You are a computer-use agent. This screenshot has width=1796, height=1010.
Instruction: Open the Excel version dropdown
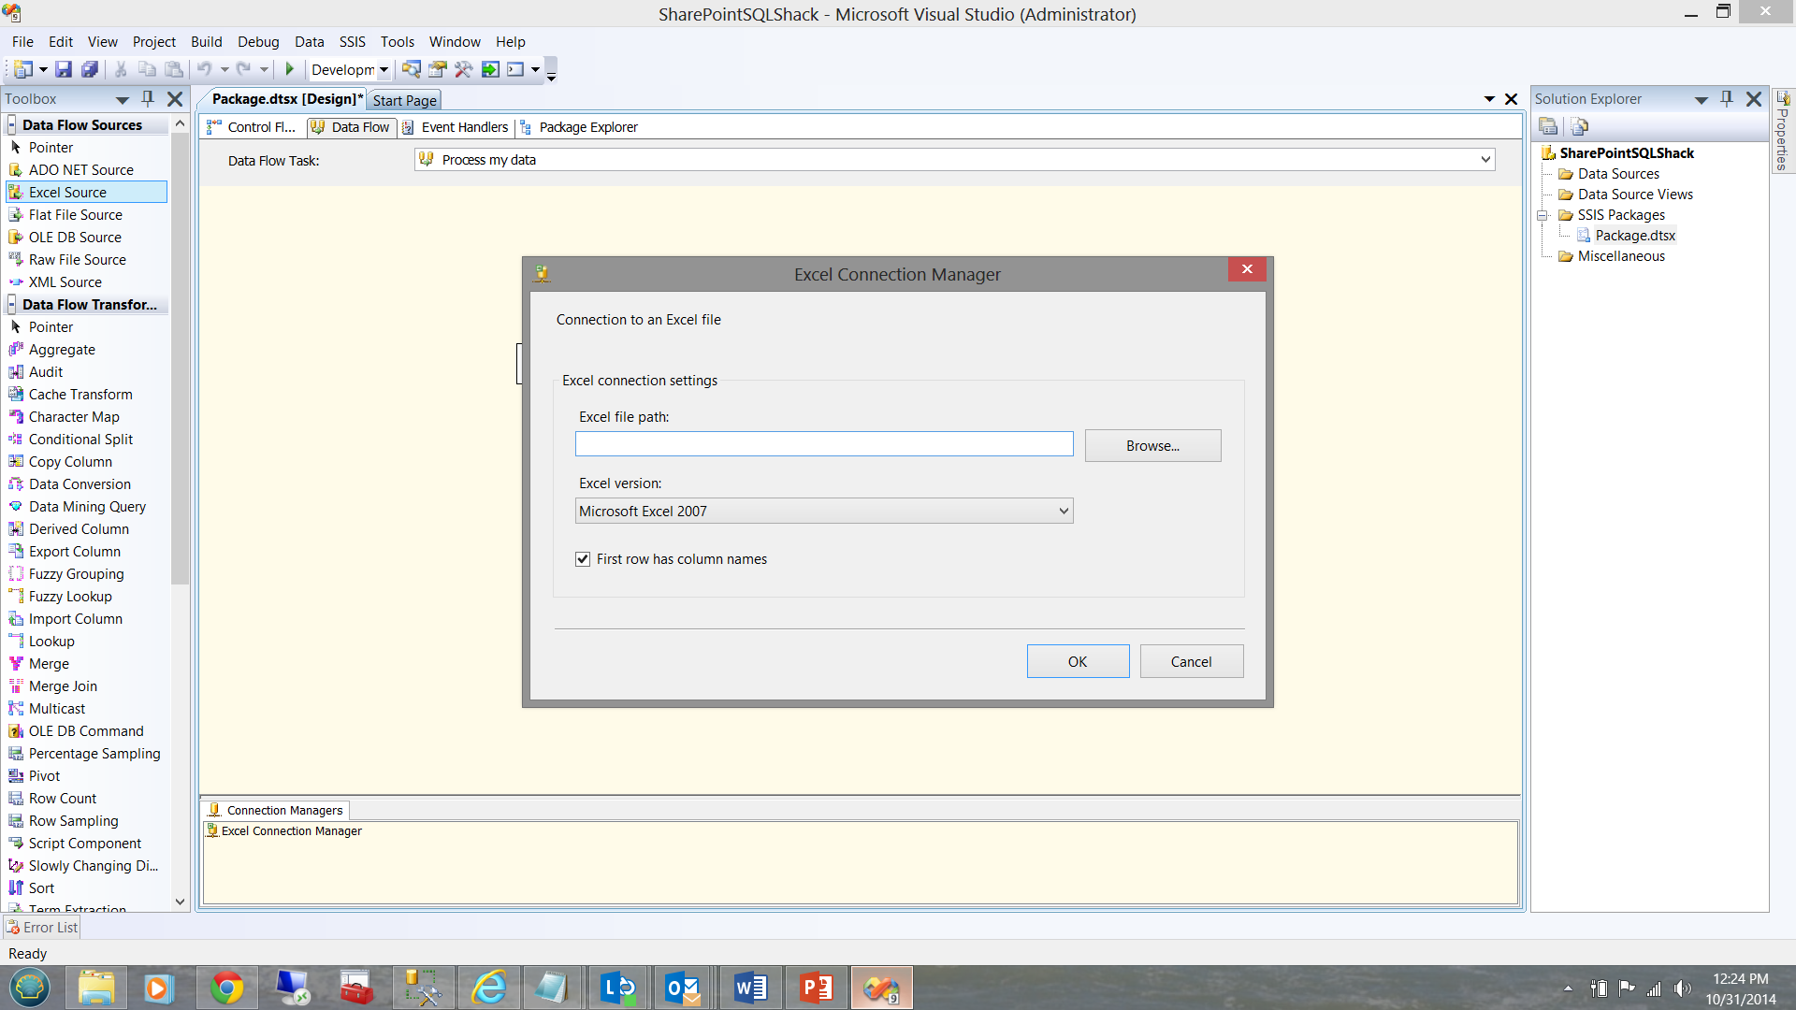tap(1063, 511)
